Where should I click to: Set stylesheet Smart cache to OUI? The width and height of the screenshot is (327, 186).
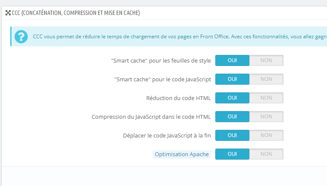[x=232, y=60]
